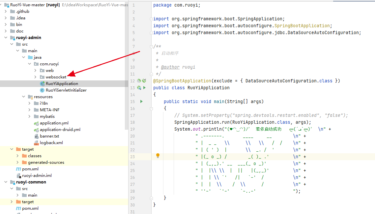The image size is (375, 214).
Task: Expand the websocket package
Action: pyautogui.click(x=35, y=77)
